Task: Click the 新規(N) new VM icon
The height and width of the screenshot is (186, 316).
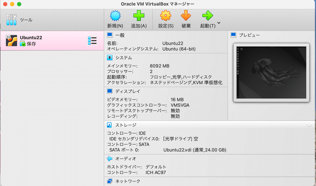Action: (x=115, y=16)
